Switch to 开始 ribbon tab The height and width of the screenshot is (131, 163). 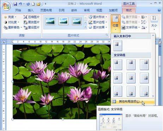18,10
